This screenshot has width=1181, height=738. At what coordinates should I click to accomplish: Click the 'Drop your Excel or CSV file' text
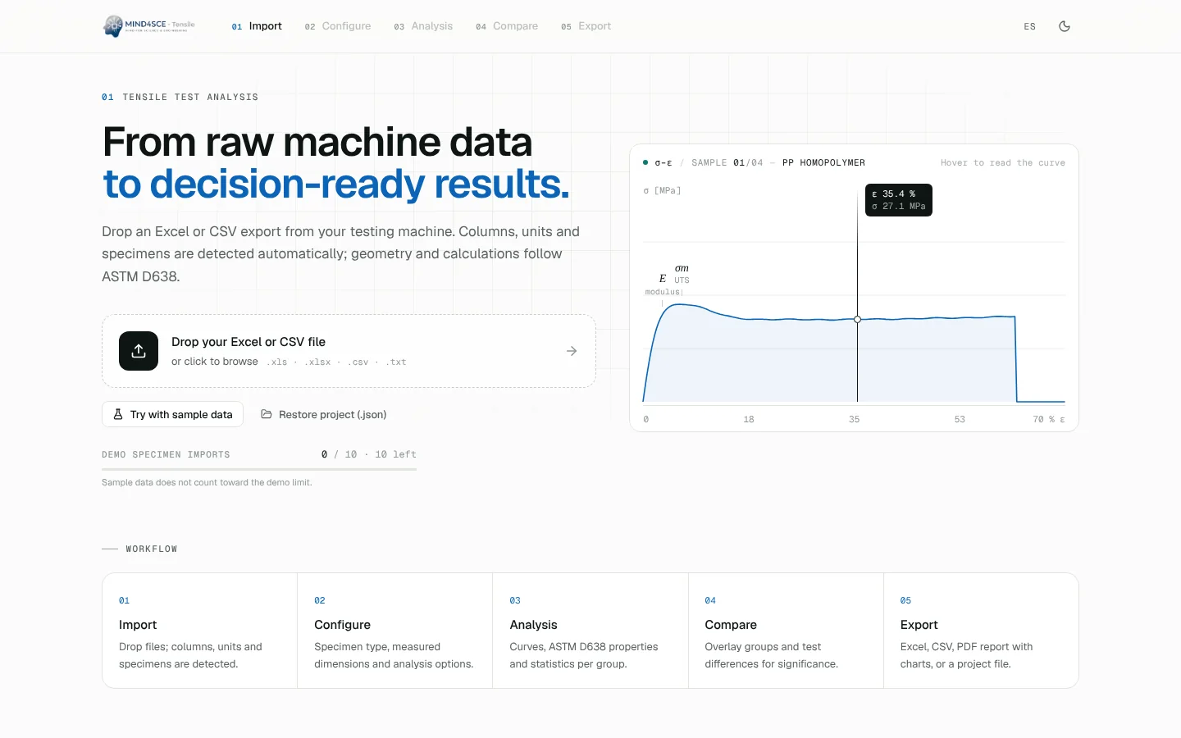click(x=249, y=342)
